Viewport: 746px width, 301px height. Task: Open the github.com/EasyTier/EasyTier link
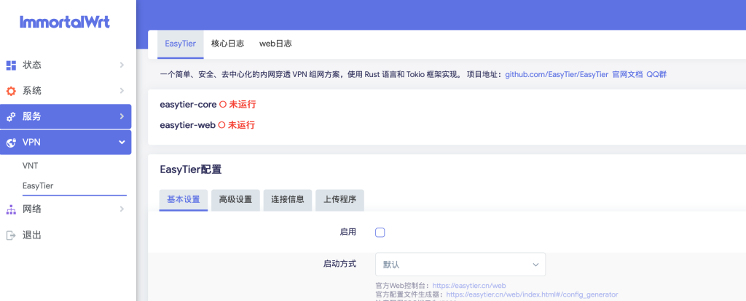[x=557, y=75]
